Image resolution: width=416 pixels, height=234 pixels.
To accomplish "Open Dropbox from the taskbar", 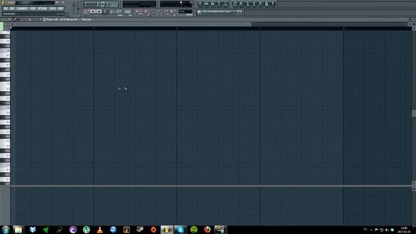I will tap(32, 229).
